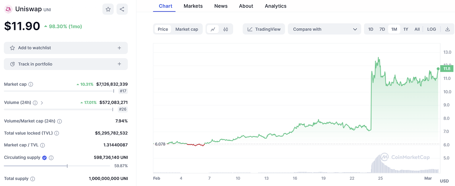Click Track in portfolio button
455x186 pixels.
[66, 64]
